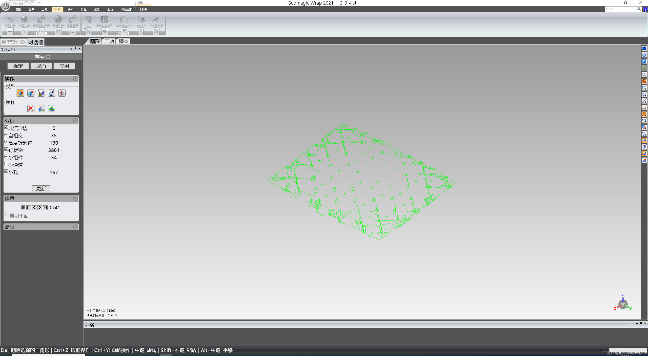Open the 分析 ribbon tab
The height and width of the screenshot is (356, 648).
point(71,10)
